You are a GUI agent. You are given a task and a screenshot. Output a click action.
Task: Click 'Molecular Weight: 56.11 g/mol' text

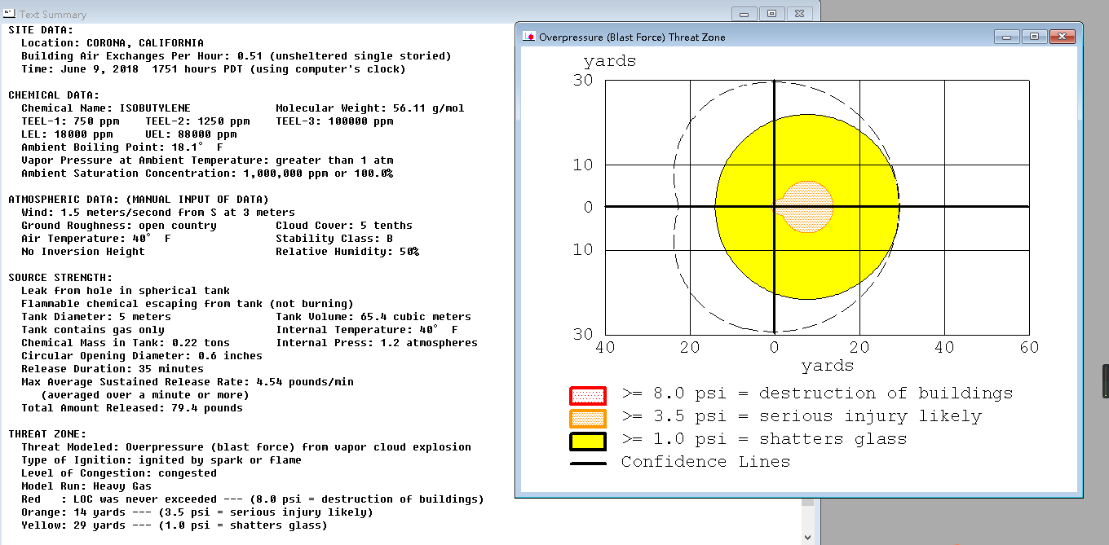(x=370, y=108)
